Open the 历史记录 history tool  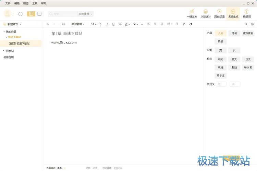pyautogui.click(x=219, y=14)
